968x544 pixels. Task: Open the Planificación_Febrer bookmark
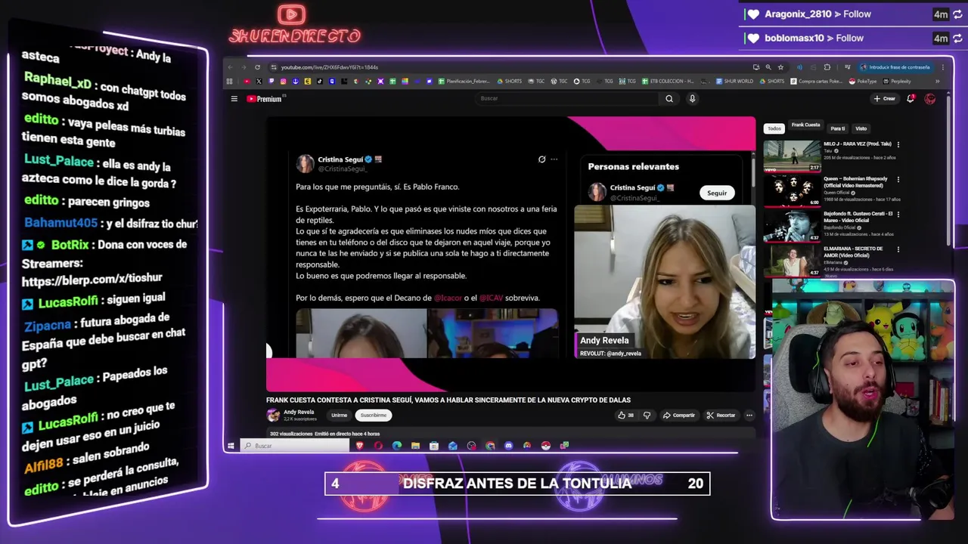[465, 81]
